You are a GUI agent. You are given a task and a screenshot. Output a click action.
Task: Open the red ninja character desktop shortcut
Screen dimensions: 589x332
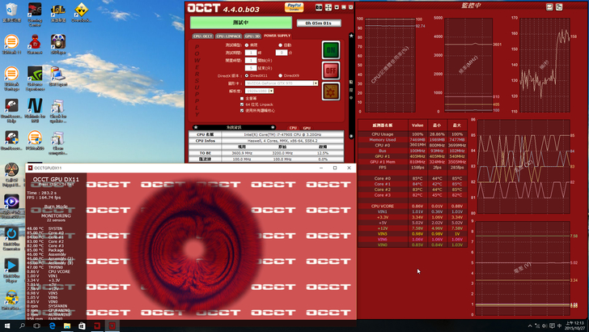click(35, 44)
